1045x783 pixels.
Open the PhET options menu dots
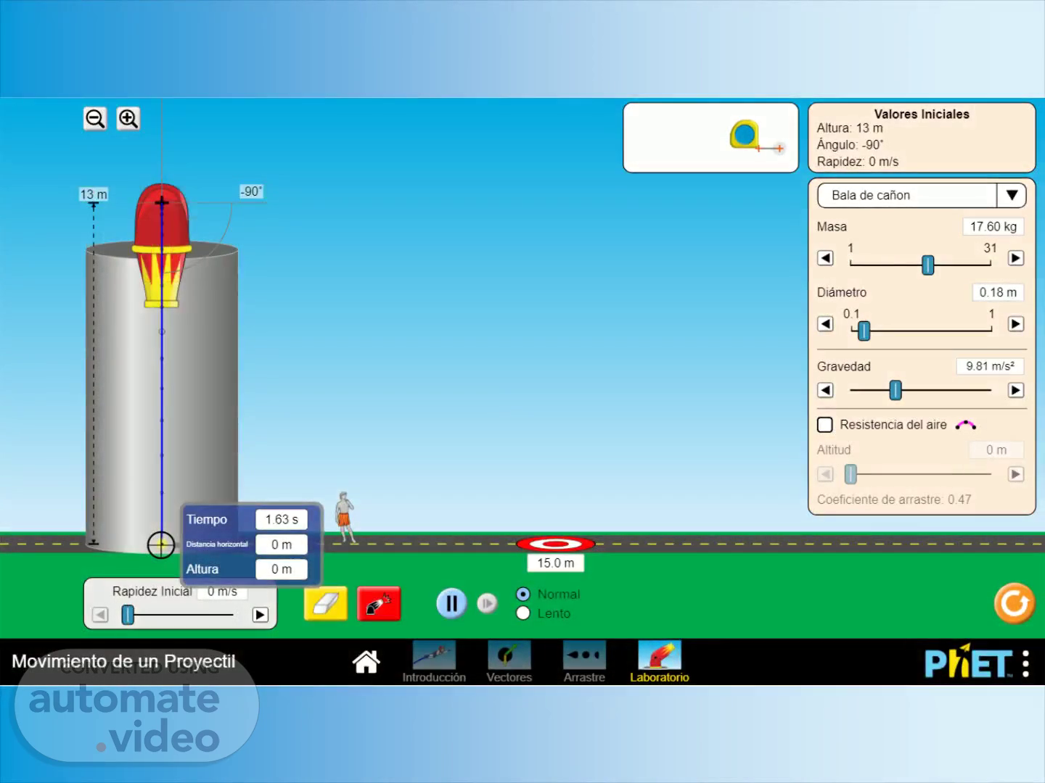click(1025, 663)
